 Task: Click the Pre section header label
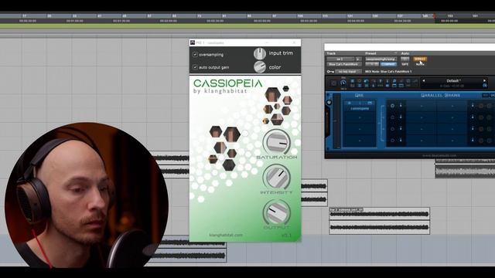tap(359, 95)
